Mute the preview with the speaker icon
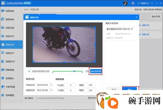 pyautogui.click(x=87, y=71)
